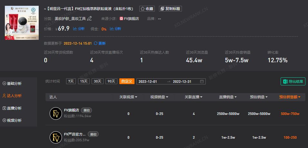
Task: Open the FV严选官方... influencer name
Action: [75, 134]
